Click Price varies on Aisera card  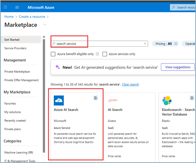tap(114, 156)
